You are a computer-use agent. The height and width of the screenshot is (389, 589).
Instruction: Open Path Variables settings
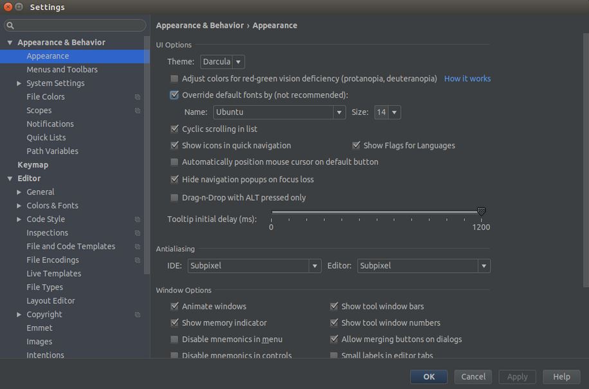coord(52,151)
